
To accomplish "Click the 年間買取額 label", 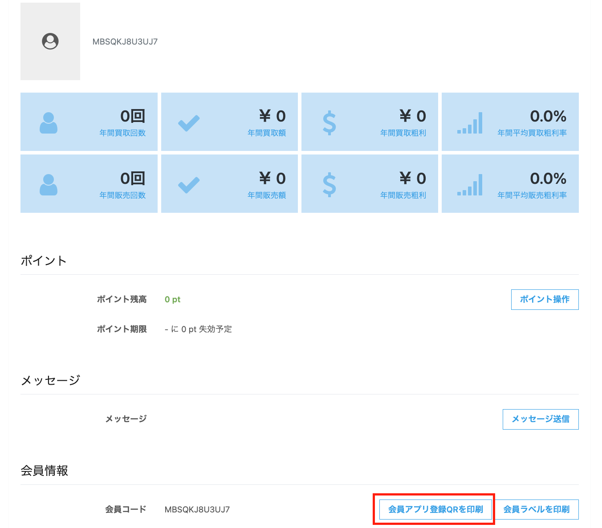I will tap(267, 133).
